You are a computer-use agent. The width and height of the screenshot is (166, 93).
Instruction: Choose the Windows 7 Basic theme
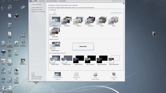pyautogui.click(x=55, y=60)
